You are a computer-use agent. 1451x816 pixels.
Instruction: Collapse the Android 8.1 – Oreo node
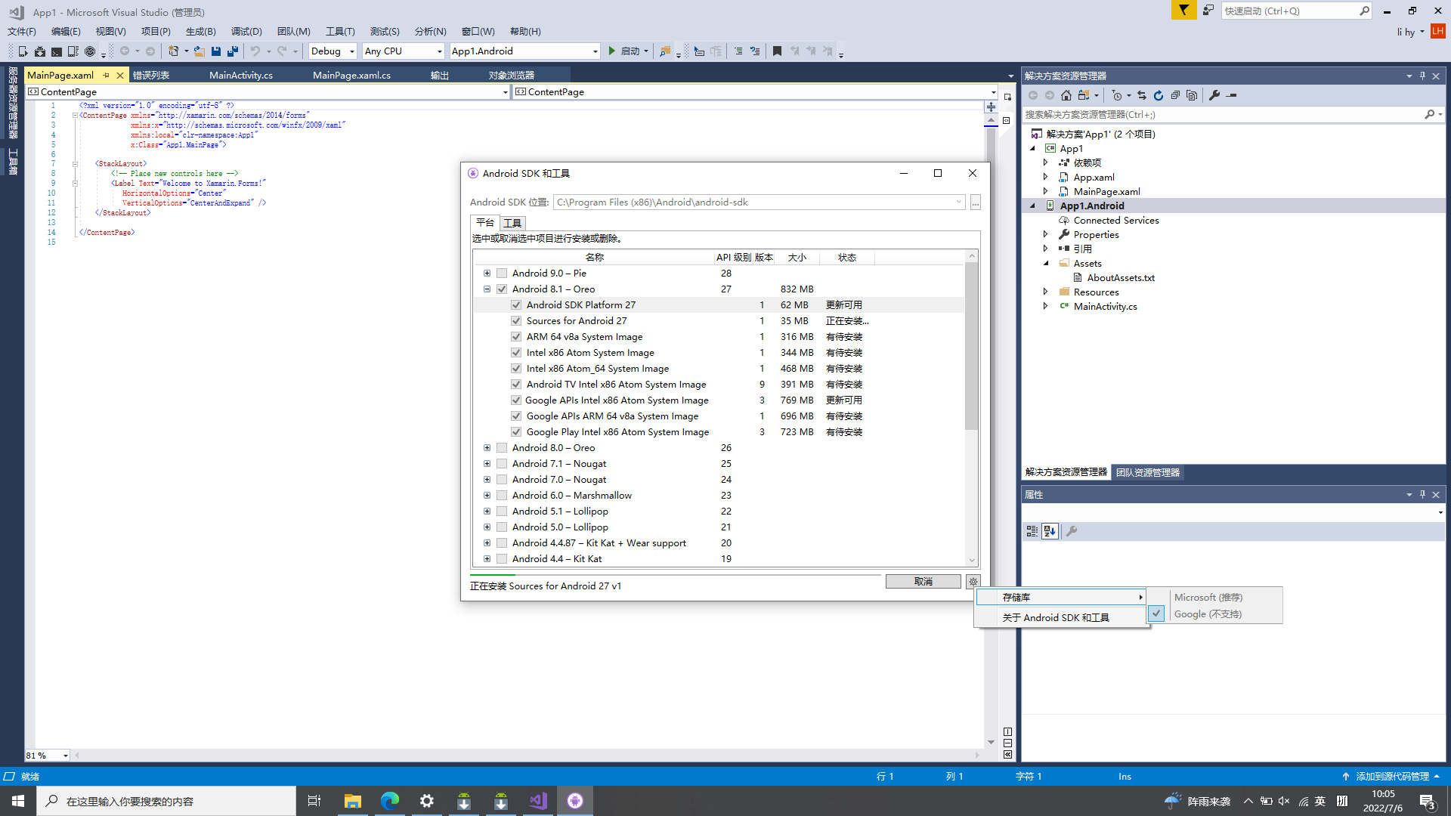(x=487, y=289)
